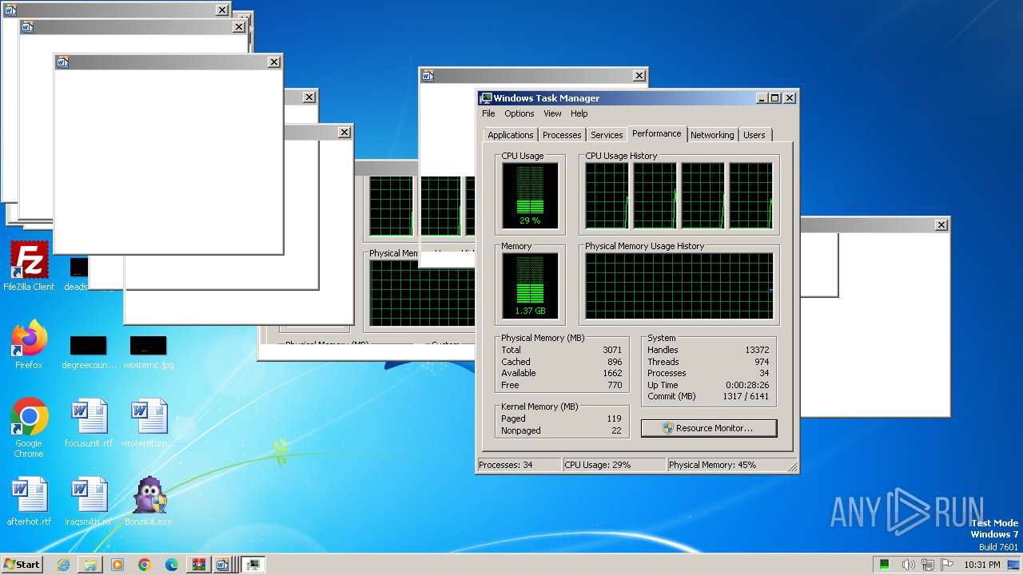This screenshot has height=575, width=1023.
Task: Open Resource Monitor button
Action: 709,428
